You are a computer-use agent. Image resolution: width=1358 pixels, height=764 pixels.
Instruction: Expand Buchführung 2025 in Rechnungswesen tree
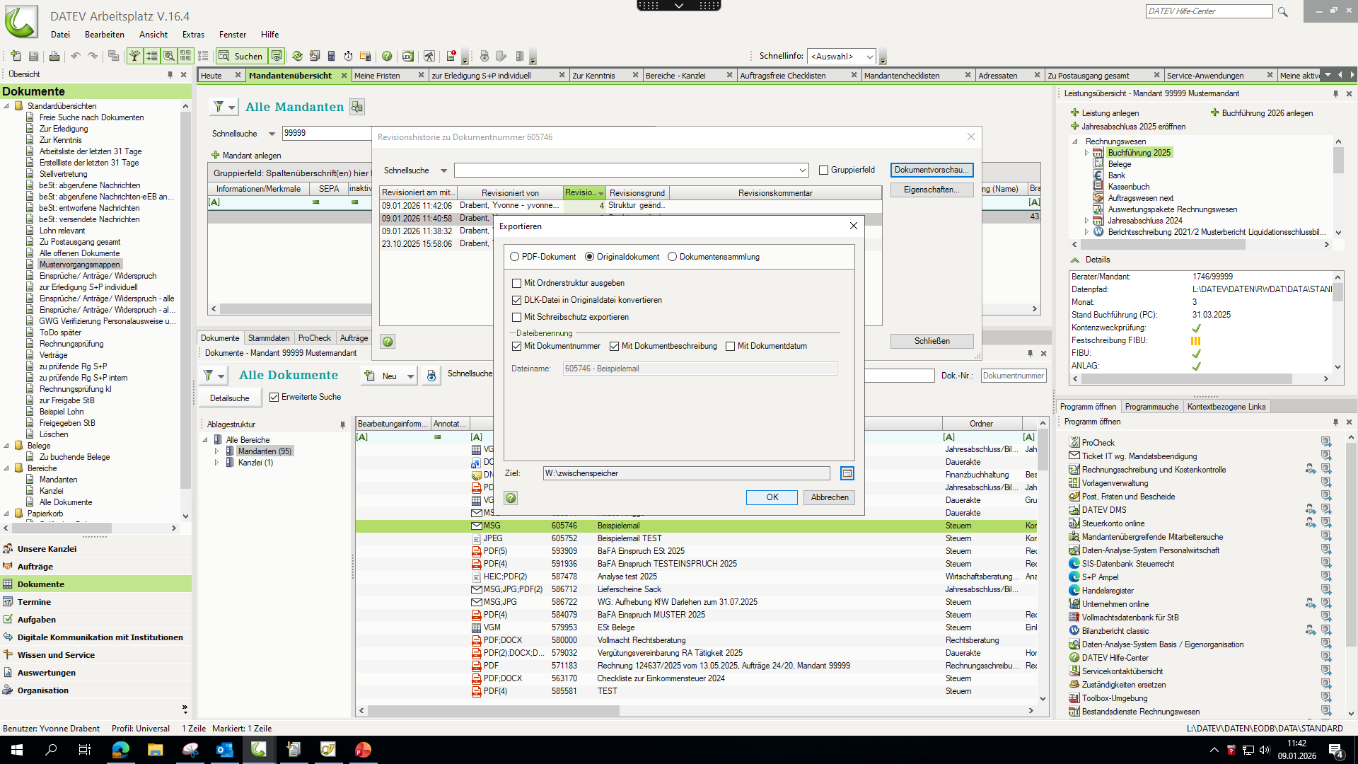pos(1087,153)
